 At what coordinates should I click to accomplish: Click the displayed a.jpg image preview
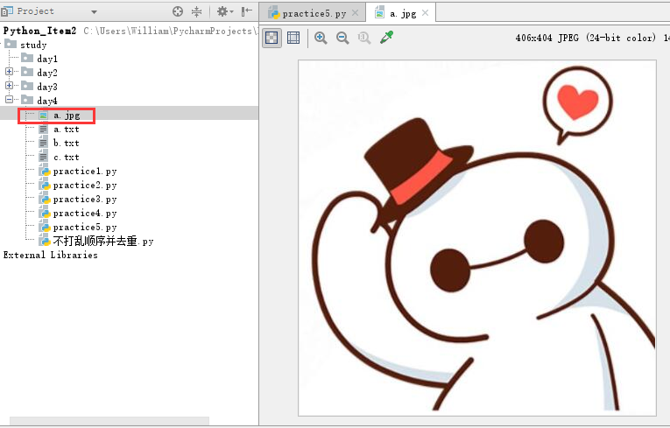[476, 238]
